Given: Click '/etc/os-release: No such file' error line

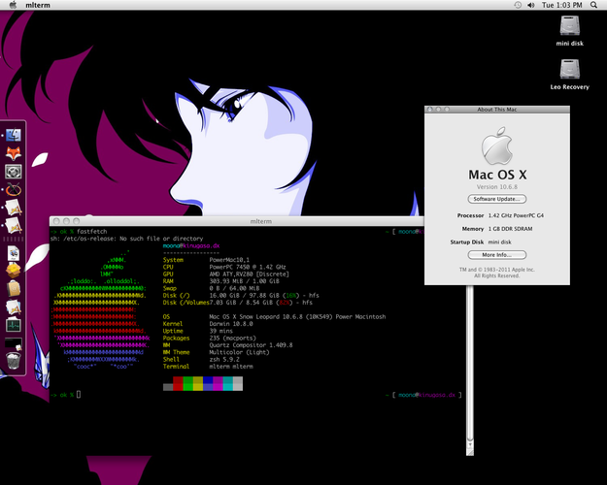Looking at the screenshot, I should click(x=126, y=239).
